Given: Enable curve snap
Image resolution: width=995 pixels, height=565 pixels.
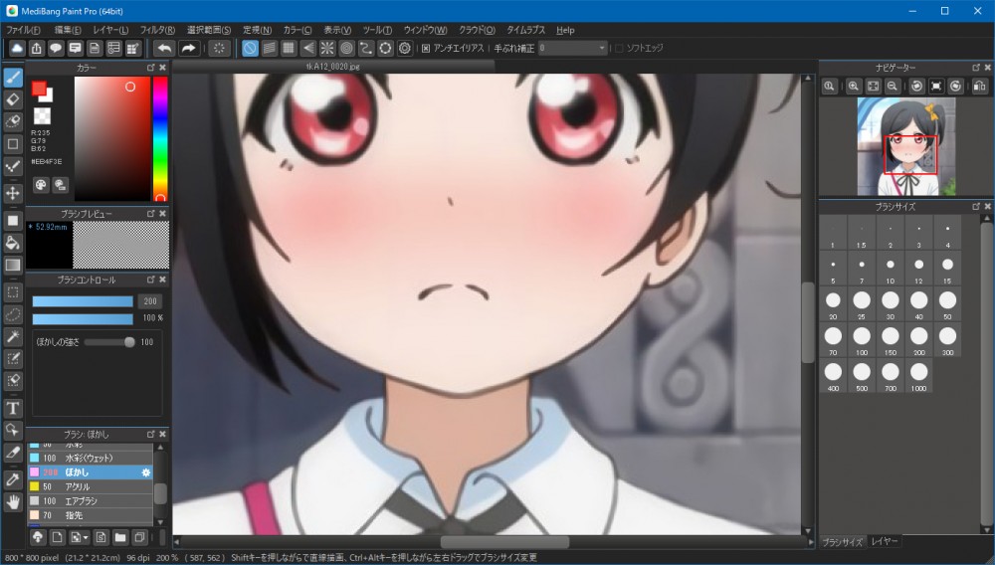Looking at the screenshot, I should click(x=366, y=48).
